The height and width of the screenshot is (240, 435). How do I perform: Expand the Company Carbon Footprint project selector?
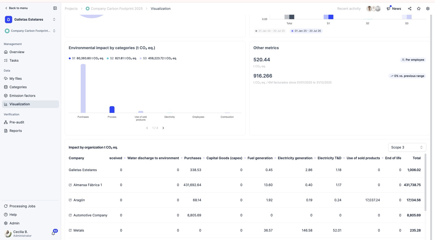[30, 31]
